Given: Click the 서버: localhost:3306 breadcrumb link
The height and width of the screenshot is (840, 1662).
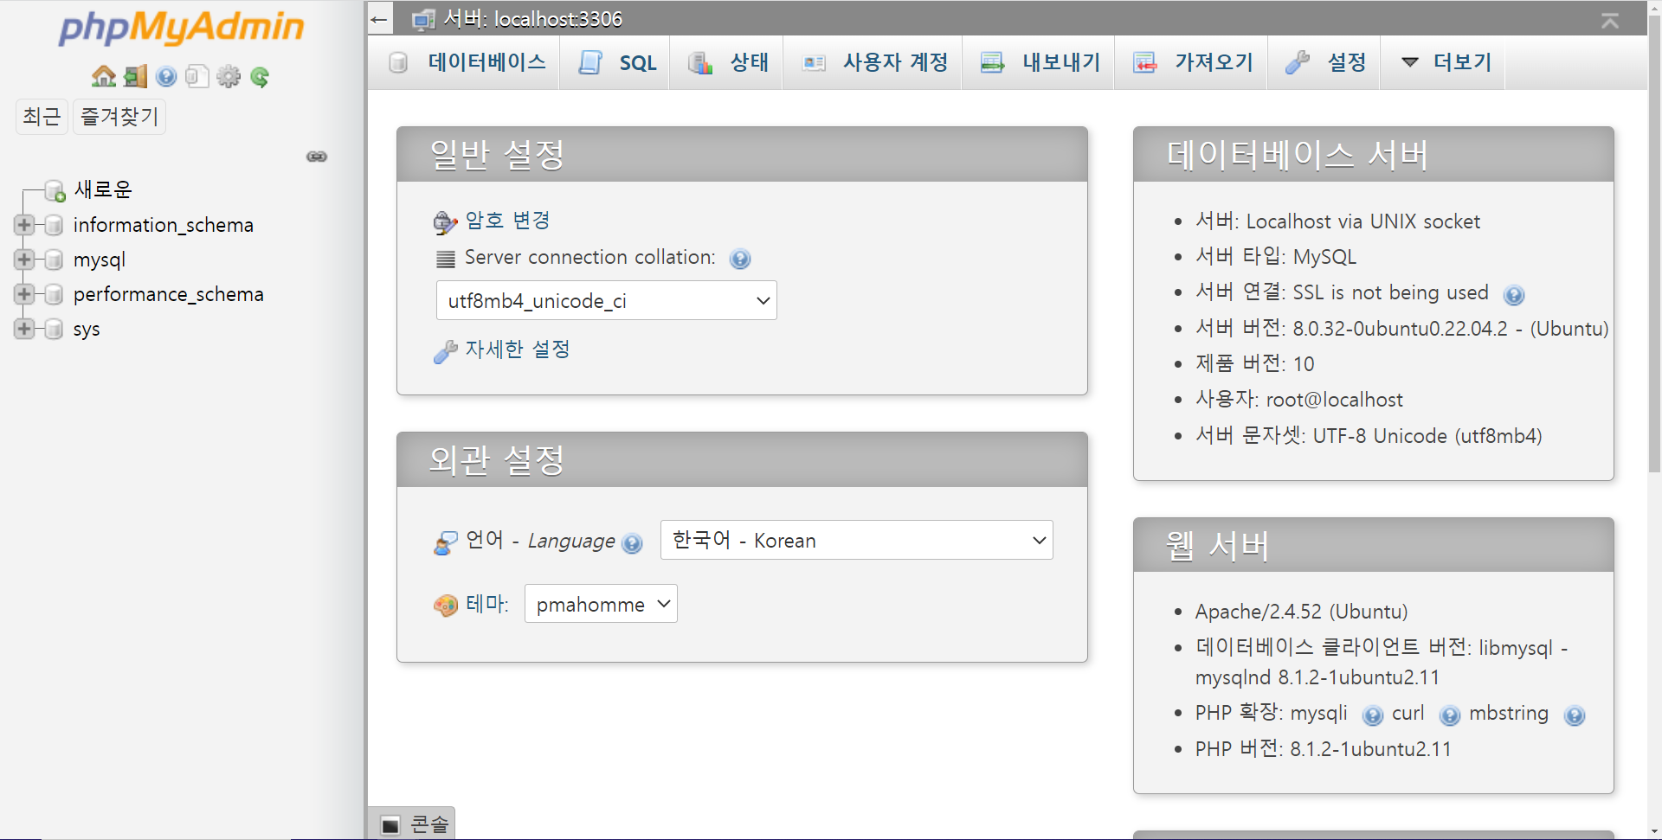Looking at the screenshot, I should click(x=532, y=19).
